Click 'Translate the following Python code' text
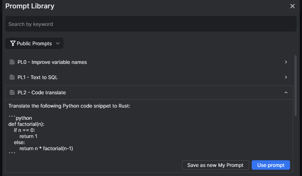The width and height of the screenshot is (302, 176). point(50,106)
